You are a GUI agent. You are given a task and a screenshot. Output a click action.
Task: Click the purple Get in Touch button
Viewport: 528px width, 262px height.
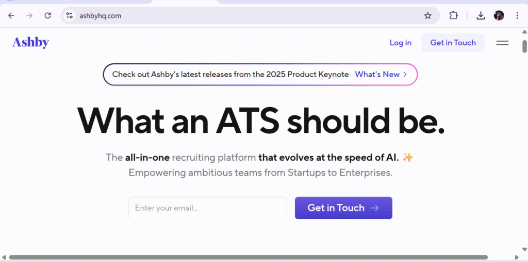(x=343, y=208)
